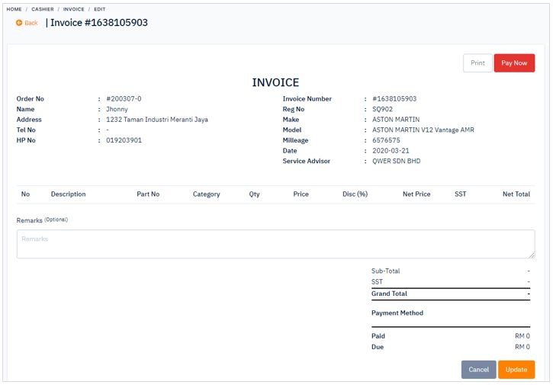
Task: Click the Sub-Total label
Action: [x=385, y=271]
